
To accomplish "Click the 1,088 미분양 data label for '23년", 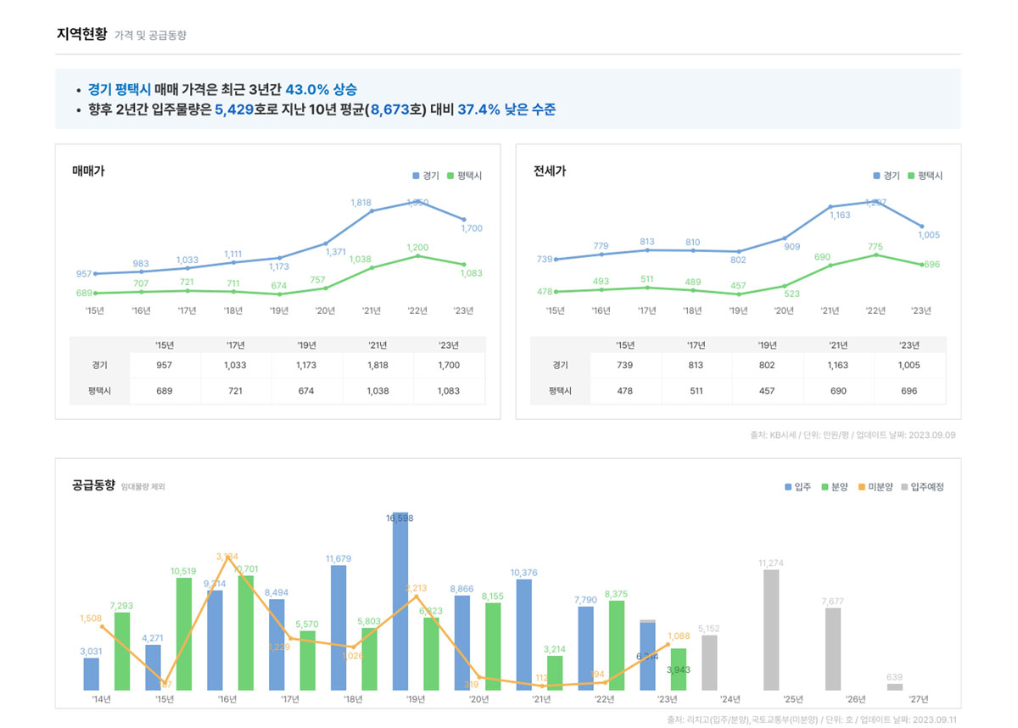I will tap(679, 636).
